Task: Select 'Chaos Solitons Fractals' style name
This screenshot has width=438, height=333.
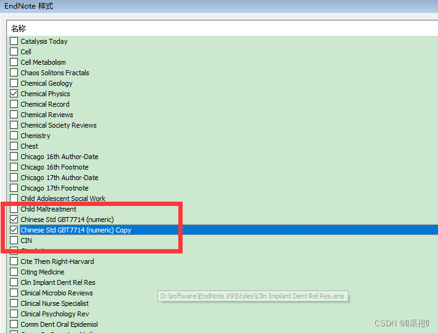Action: coord(55,73)
